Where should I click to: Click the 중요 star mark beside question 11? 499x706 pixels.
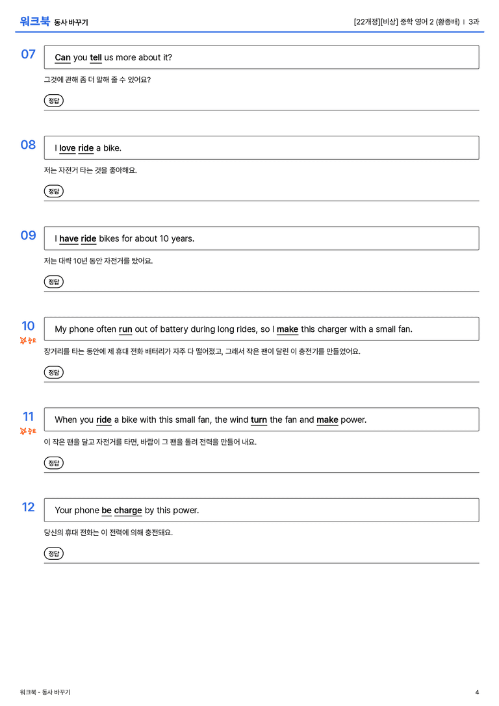28,431
